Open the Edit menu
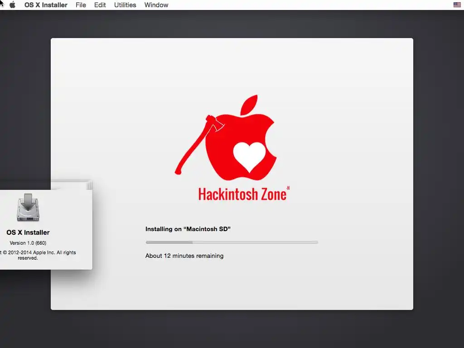 click(x=100, y=5)
